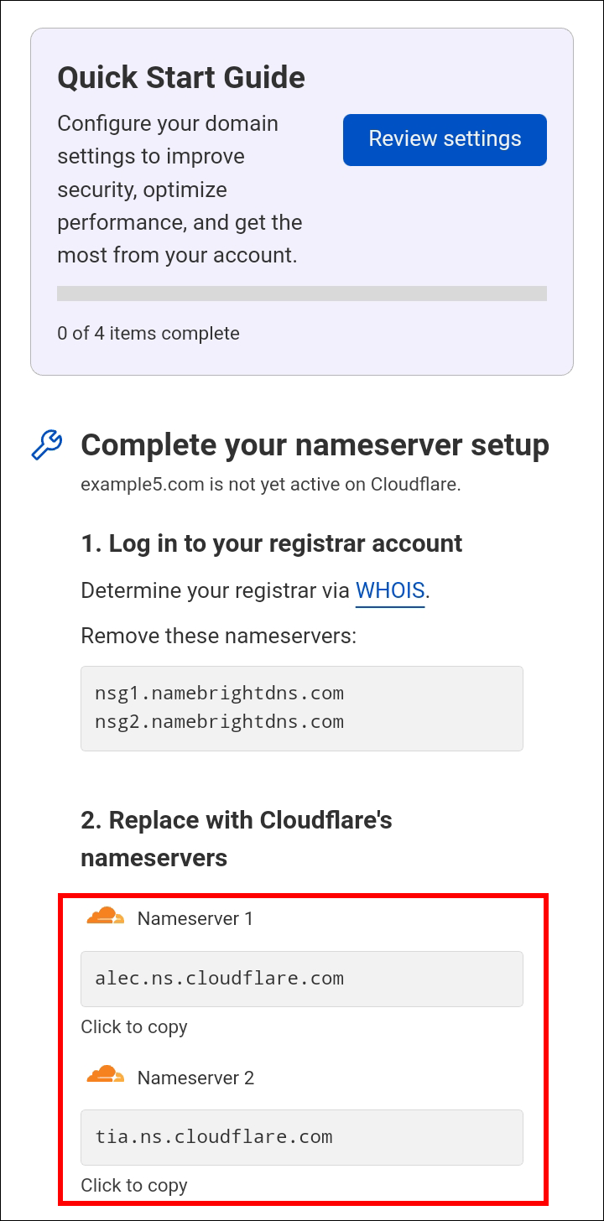
Task: Click the wrench icon beside nameserver setup
Action: coord(46,444)
